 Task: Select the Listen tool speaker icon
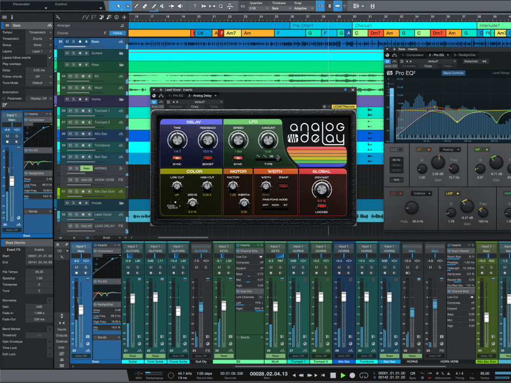click(x=180, y=6)
